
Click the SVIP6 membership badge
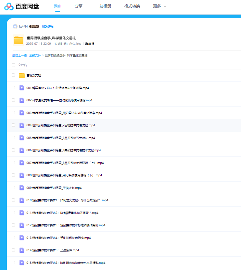34,27
